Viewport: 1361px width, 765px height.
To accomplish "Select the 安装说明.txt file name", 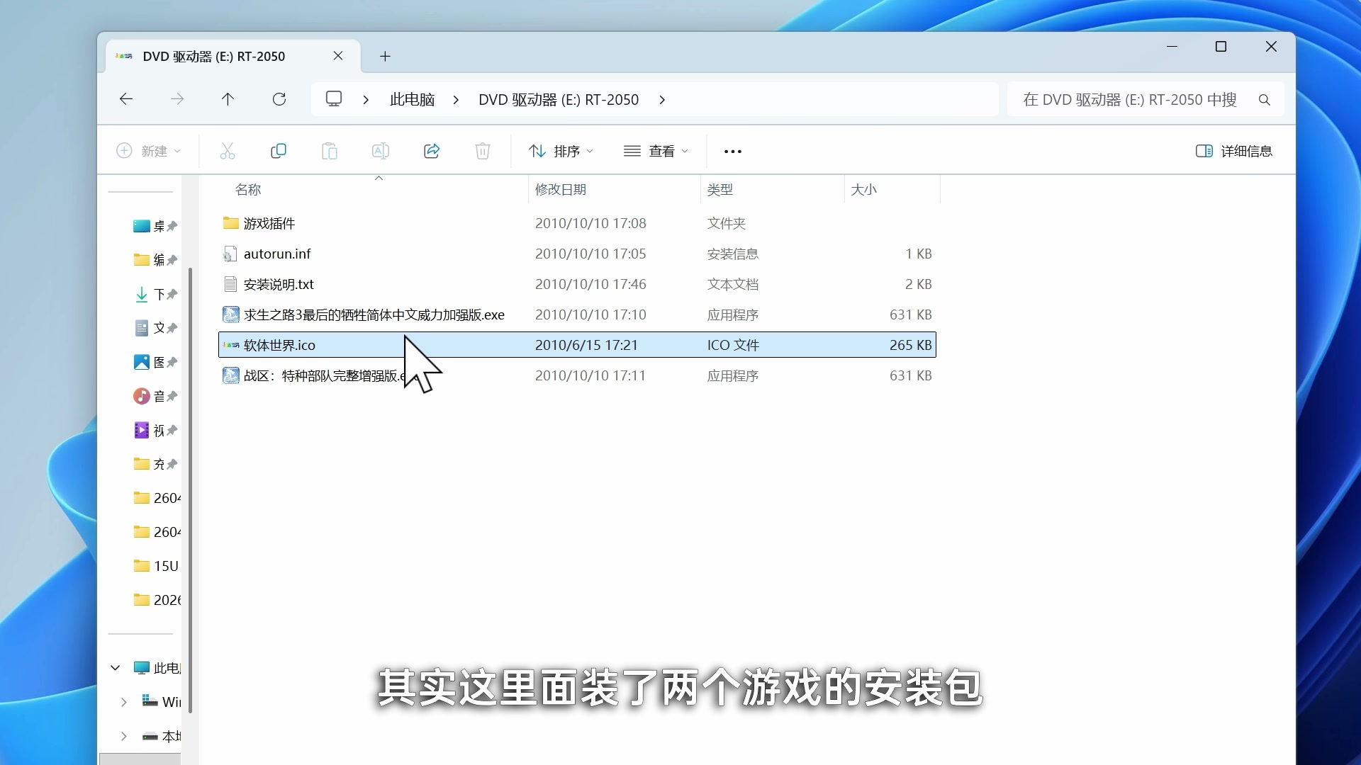I will [279, 284].
